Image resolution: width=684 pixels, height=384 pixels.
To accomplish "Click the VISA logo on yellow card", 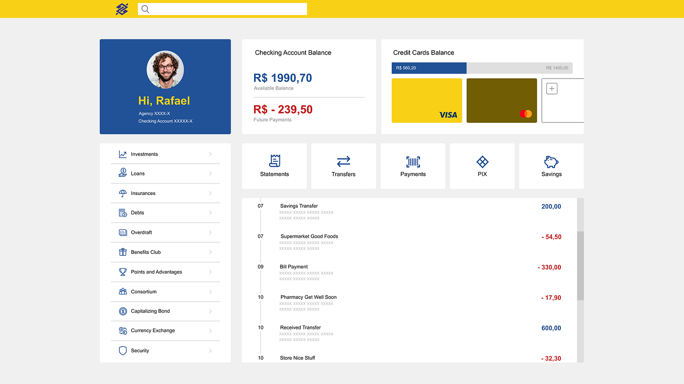I will coord(448,115).
